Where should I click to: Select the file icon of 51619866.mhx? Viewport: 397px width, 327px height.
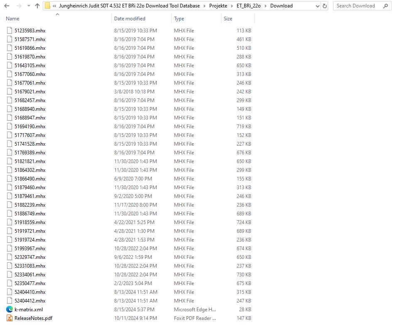point(10,48)
